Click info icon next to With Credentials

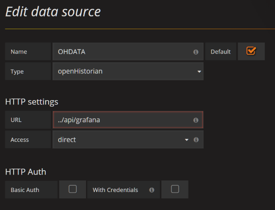point(152,190)
